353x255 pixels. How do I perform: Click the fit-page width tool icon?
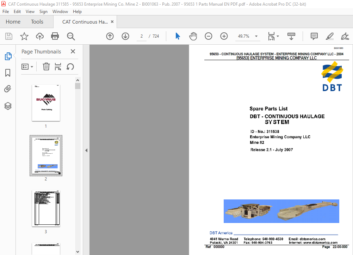coord(271,36)
